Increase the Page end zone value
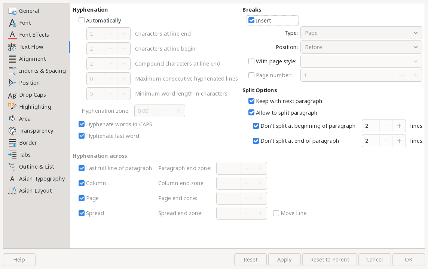 (260, 198)
